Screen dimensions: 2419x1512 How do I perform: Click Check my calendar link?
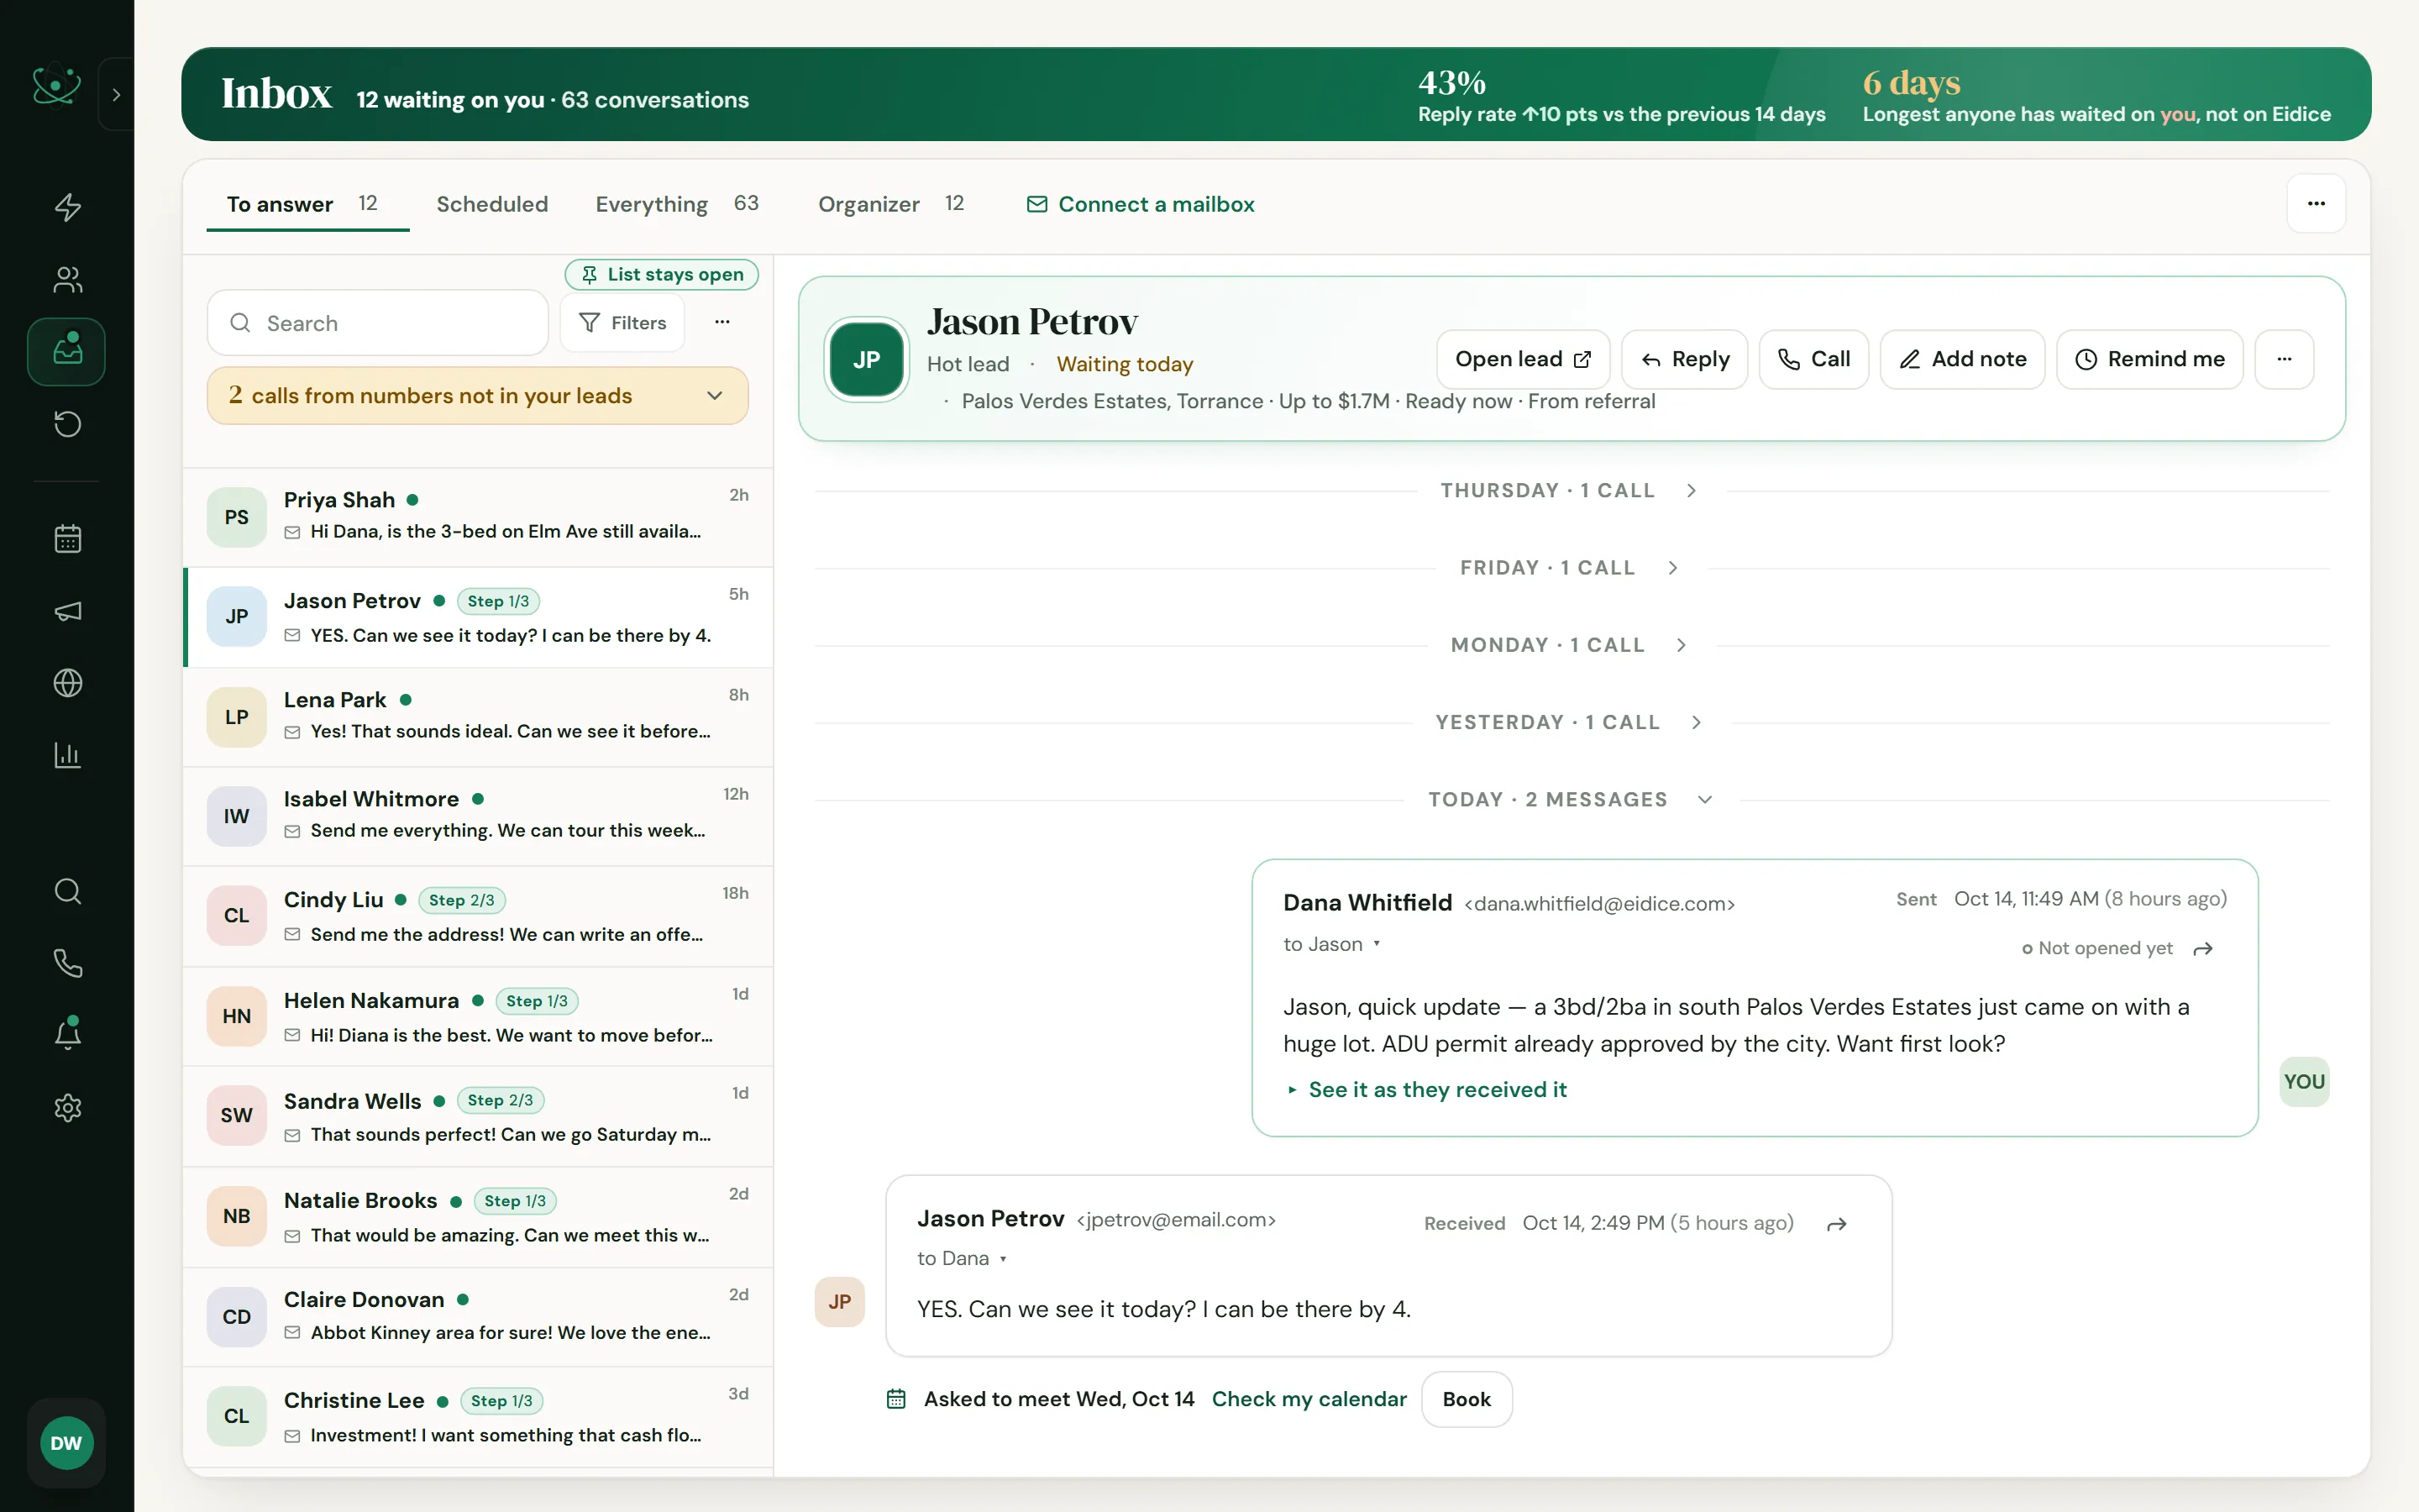tap(1309, 1399)
